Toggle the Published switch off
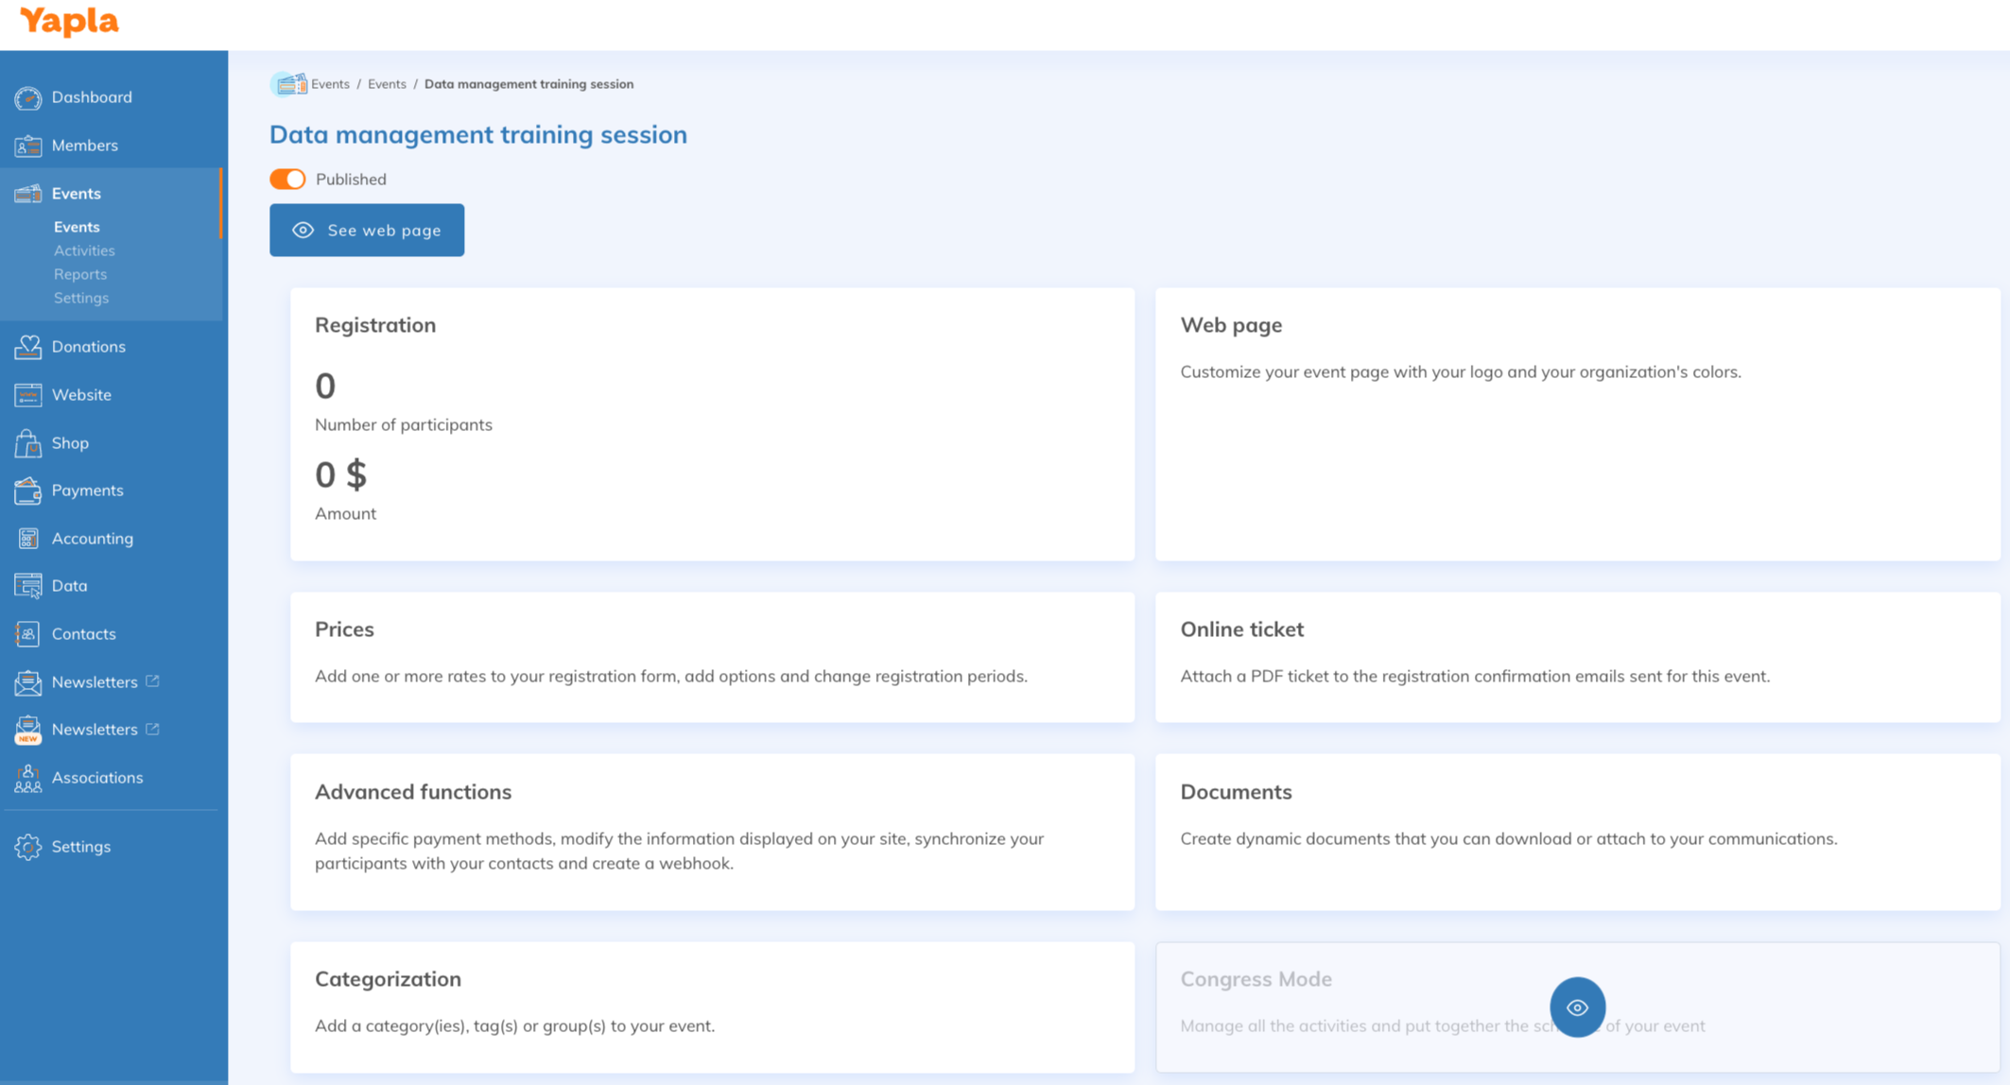The width and height of the screenshot is (2010, 1085). tap(287, 180)
